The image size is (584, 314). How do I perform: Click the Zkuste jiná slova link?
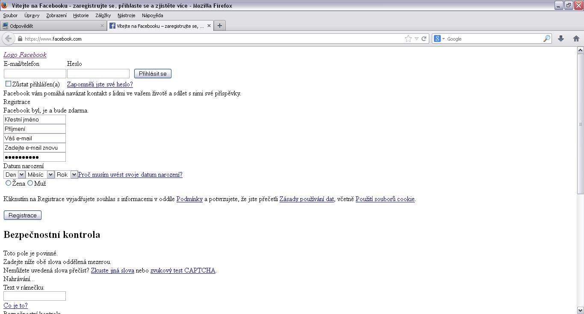[112, 270]
